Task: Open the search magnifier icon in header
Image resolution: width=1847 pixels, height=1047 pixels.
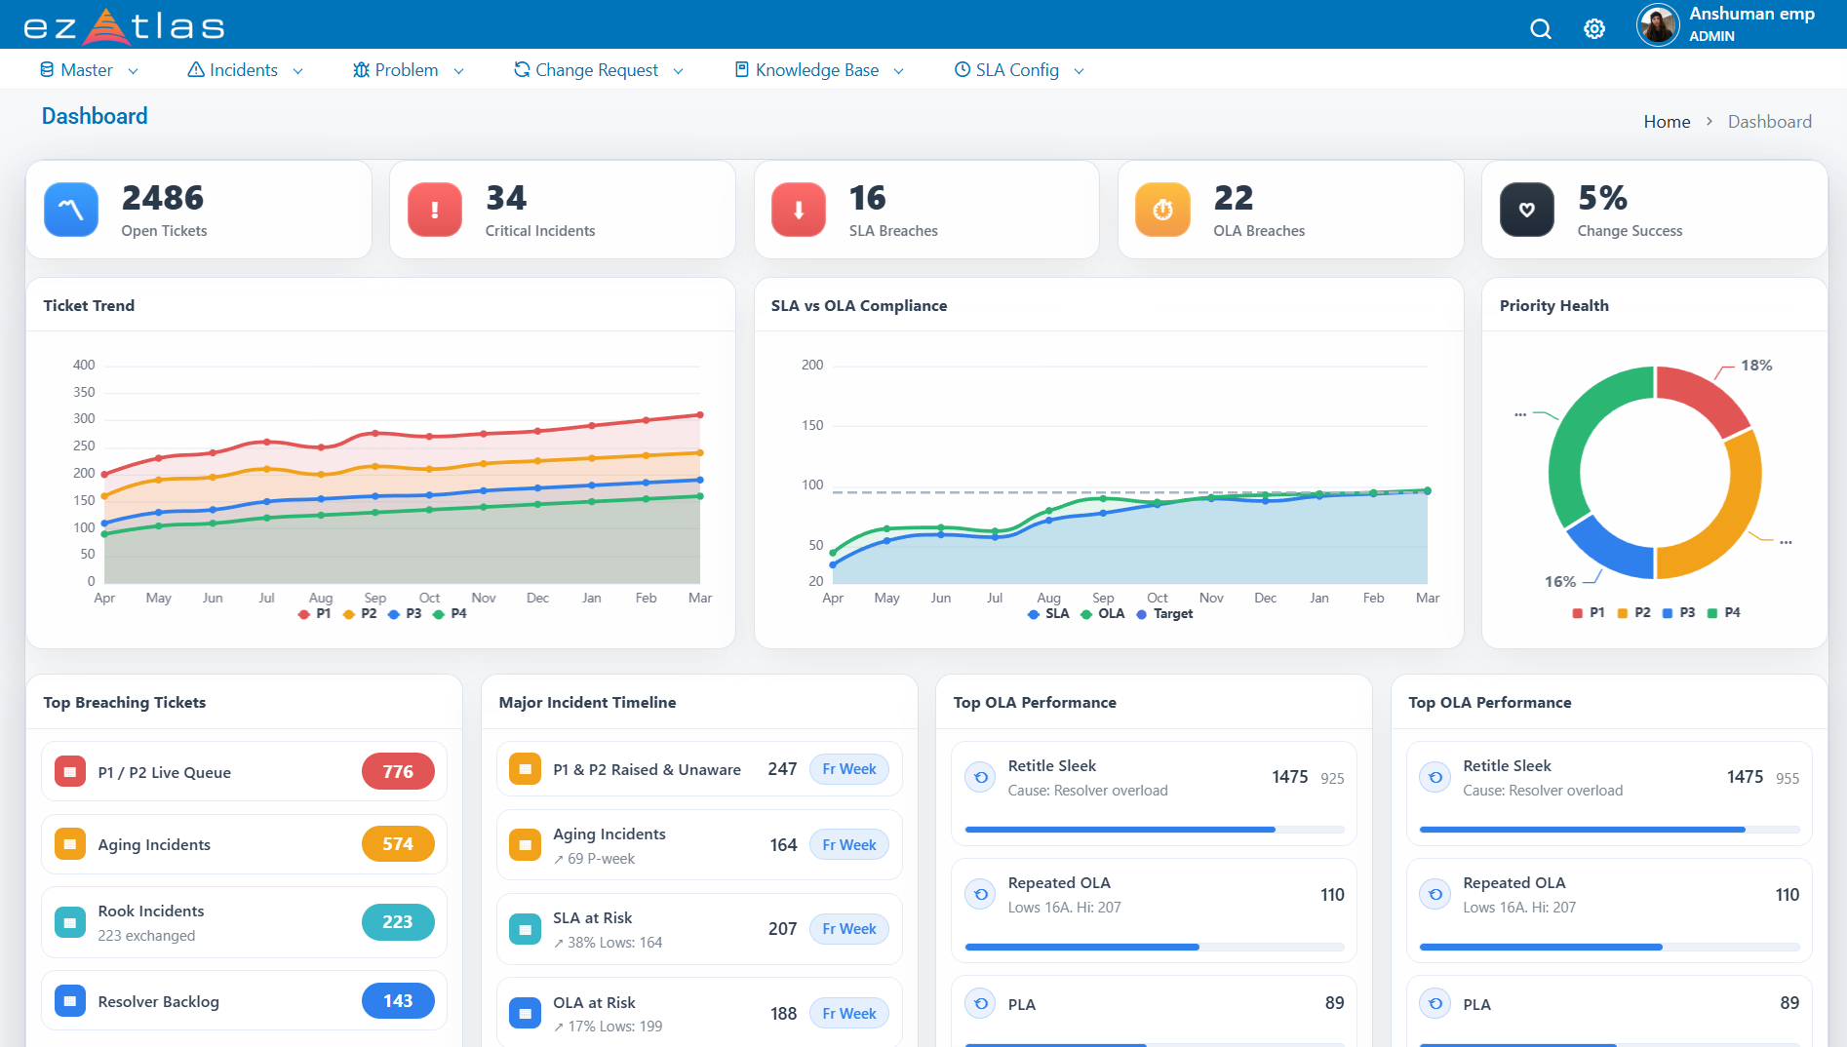Action: (1540, 29)
